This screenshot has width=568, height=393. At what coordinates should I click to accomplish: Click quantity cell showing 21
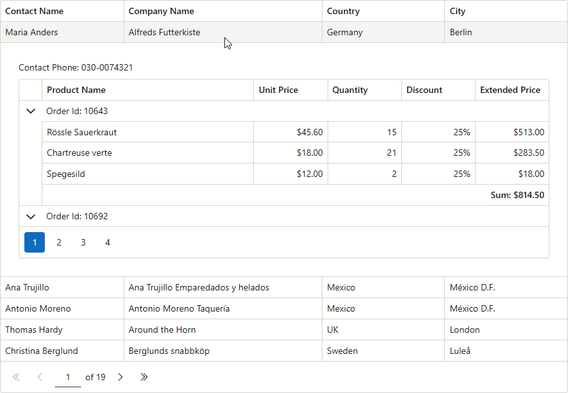click(364, 153)
